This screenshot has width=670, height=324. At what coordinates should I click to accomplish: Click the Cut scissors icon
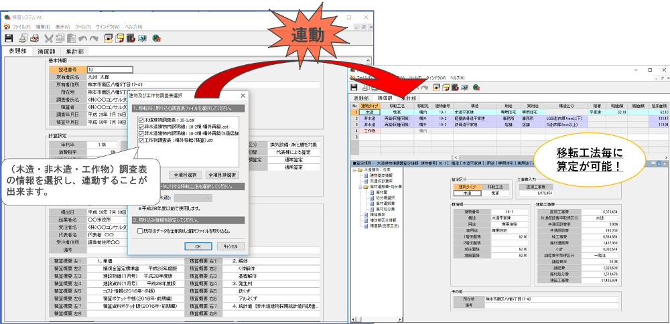(x=49, y=39)
